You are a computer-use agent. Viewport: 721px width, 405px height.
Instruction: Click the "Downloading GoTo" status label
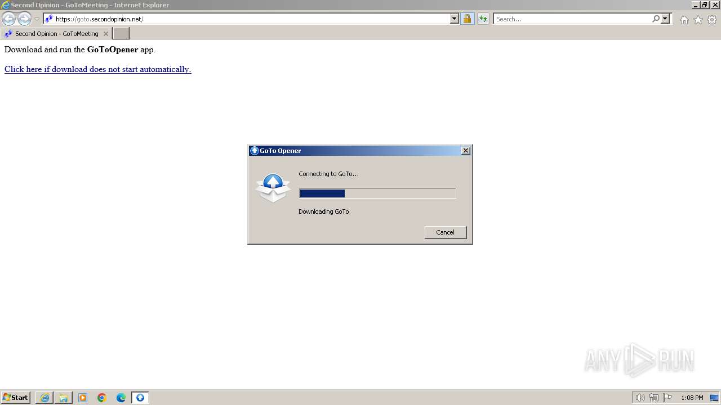(324, 211)
